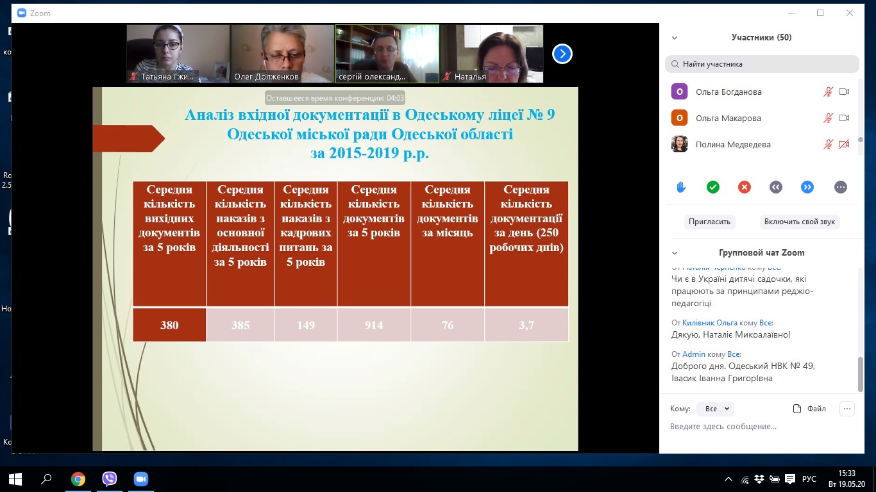Image resolution: width=876 pixels, height=492 pixels.
Task: Click the participants list scrollbar thumb
Action: point(861,140)
